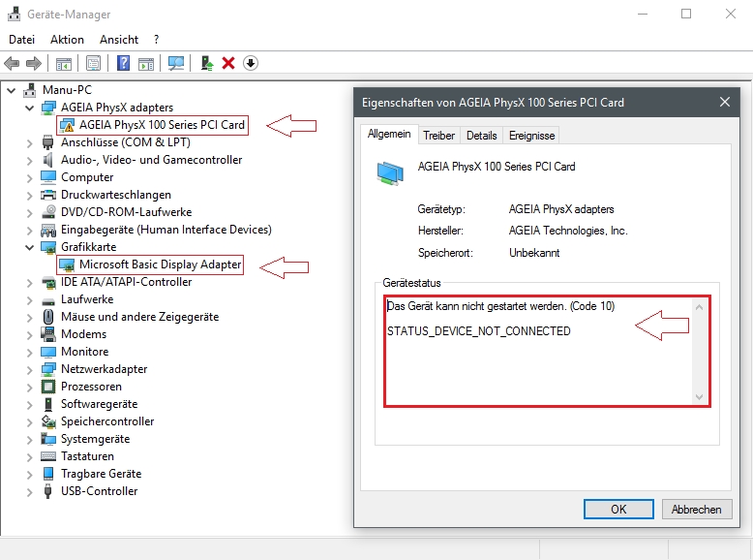Click the Prozessoren chip icon
The height and width of the screenshot is (560, 753).
click(48, 387)
